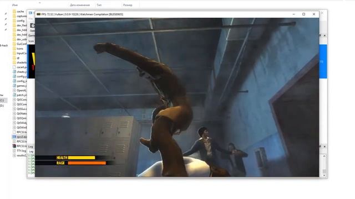Image resolution: width=355 pixels, height=199 pixels.
Task: Click the log scrollbar up arrow
Action: click(324, 156)
